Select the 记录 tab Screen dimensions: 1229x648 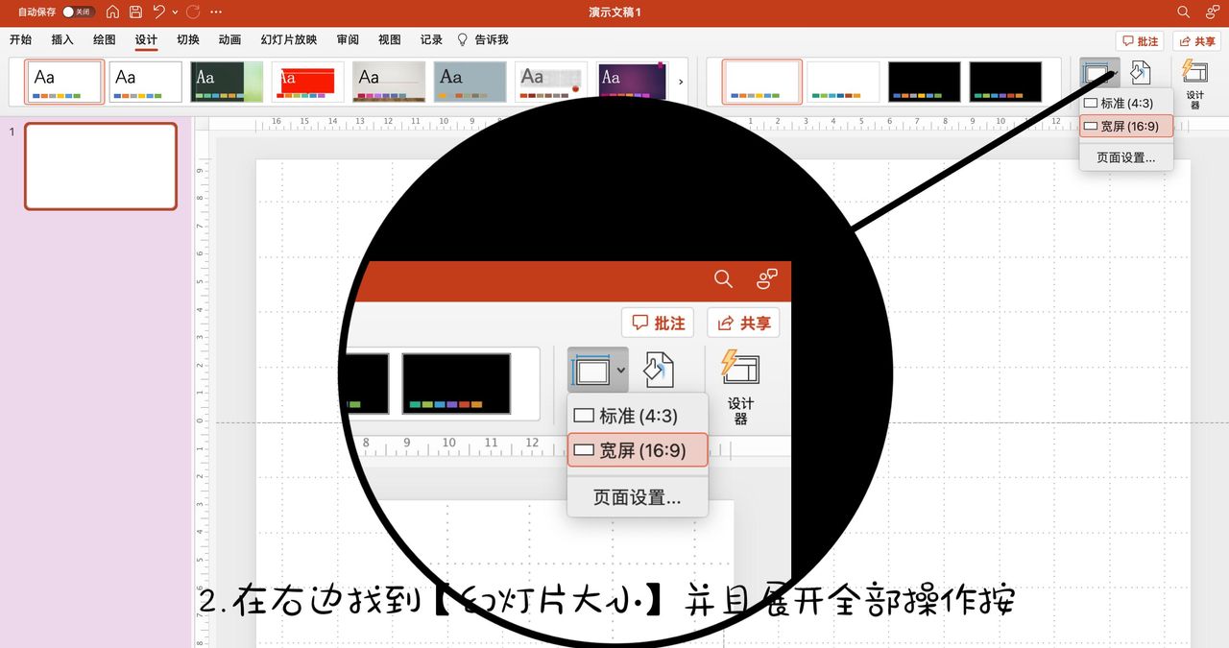pos(431,40)
